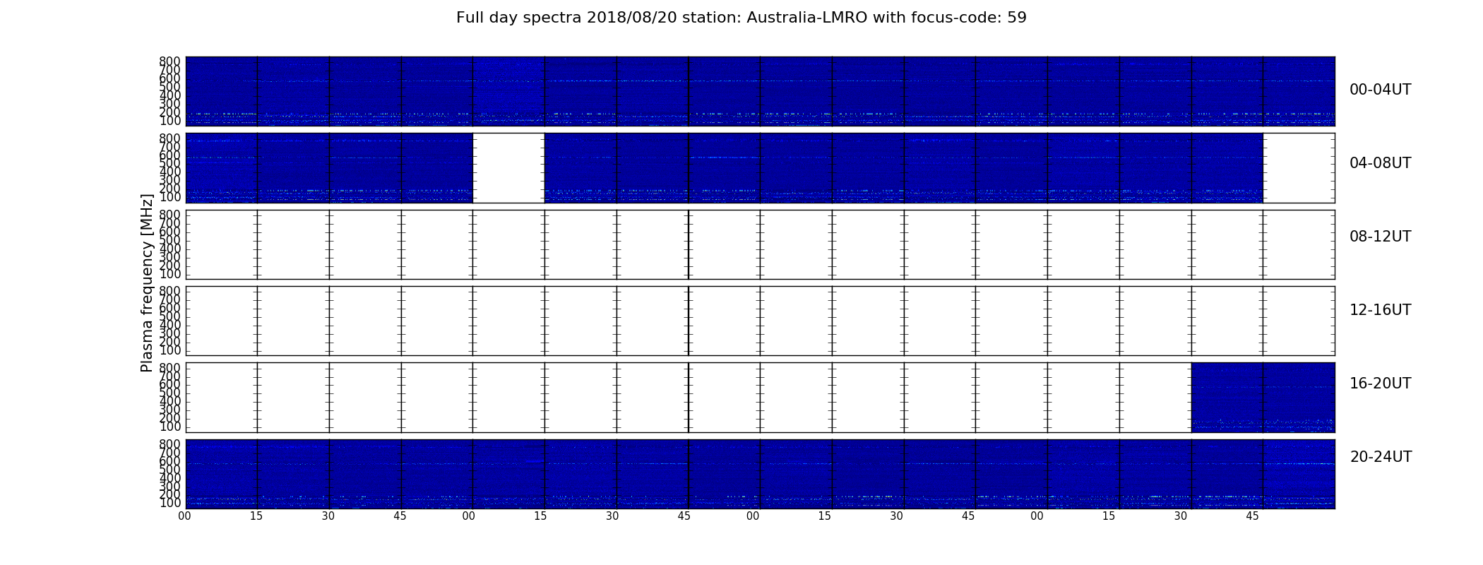Open the 20-24UT spectrogram panel

760,474
